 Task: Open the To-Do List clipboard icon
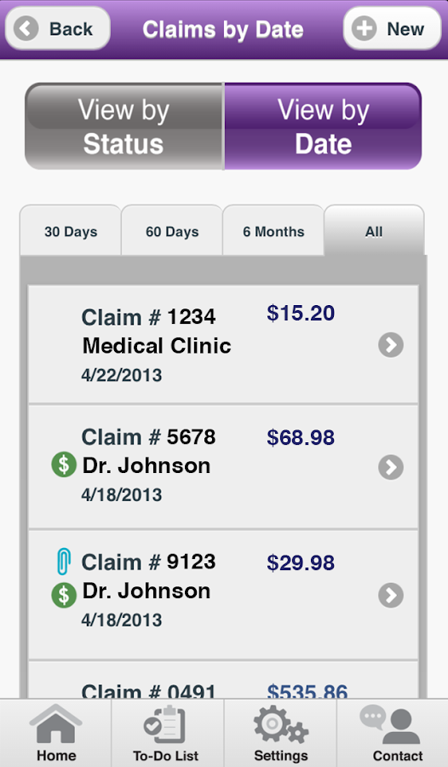tap(165, 724)
